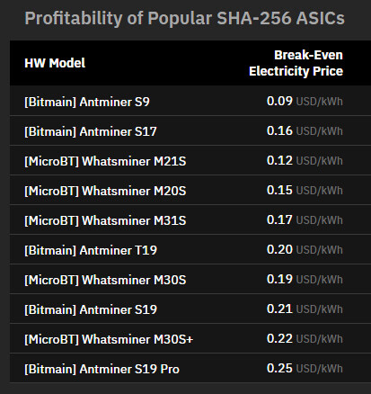Click the HW Model column header
This screenshot has width=371, height=394.
point(55,63)
